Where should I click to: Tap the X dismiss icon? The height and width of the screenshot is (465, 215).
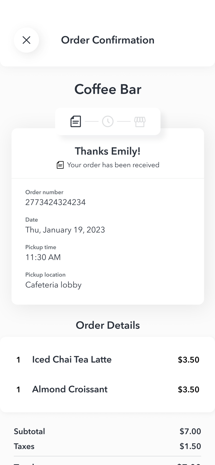pyautogui.click(x=26, y=40)
